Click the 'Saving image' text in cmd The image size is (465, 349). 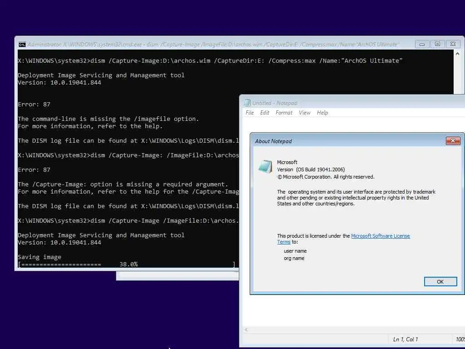coord(40,257)
